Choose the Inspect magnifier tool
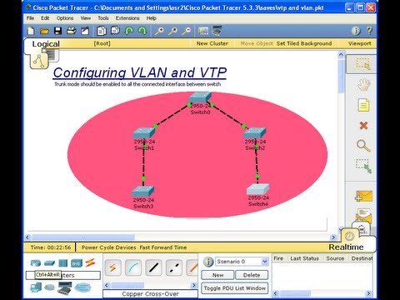Image resolution: width=400 pixels, height=300 pixels. tap(363, 146)
